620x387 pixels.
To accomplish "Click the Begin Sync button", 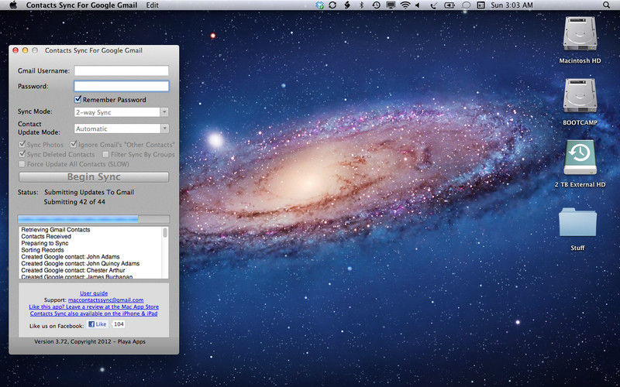I will (94, 177).
